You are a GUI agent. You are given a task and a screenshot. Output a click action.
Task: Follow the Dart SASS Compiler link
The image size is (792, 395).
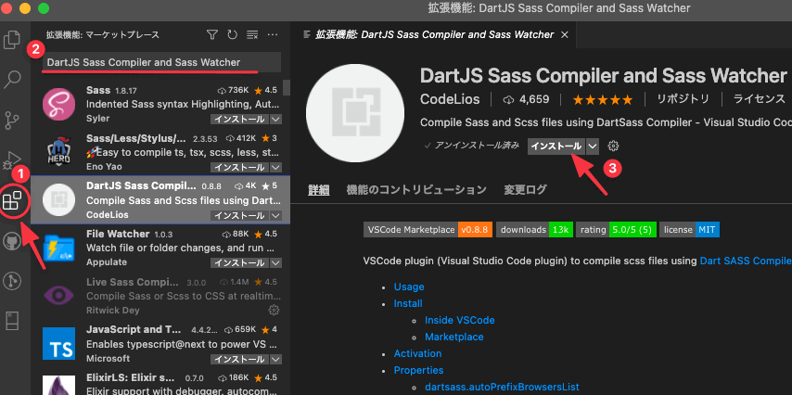746,261
